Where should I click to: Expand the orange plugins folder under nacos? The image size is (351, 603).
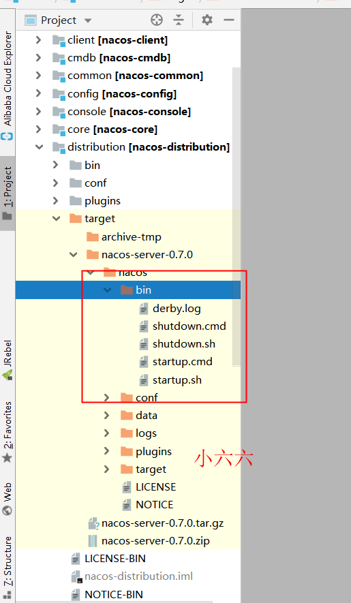point(106,451)
